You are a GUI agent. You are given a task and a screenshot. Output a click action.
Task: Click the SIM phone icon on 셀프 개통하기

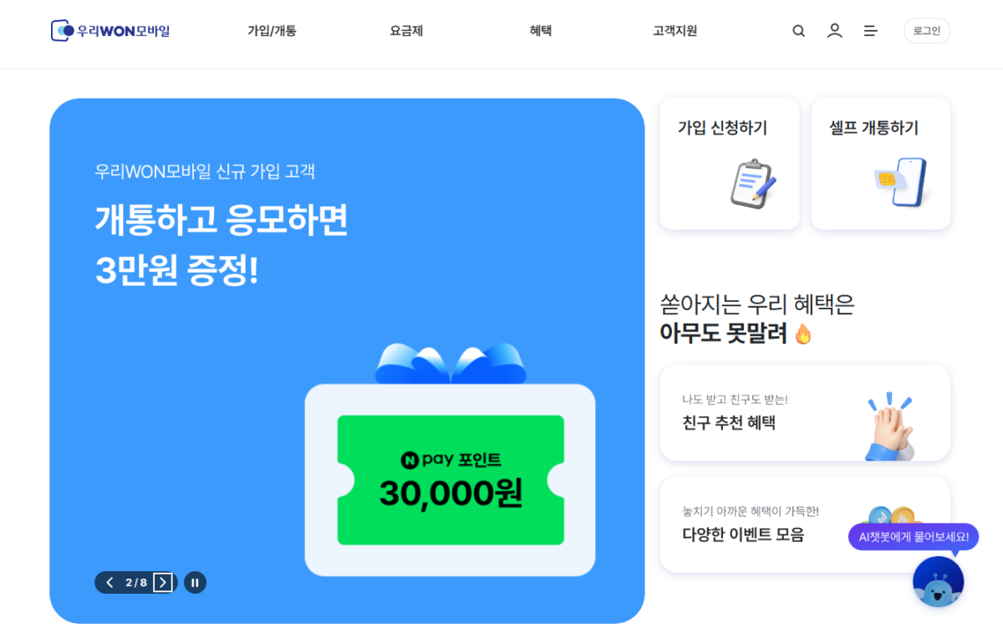(902, 181)
